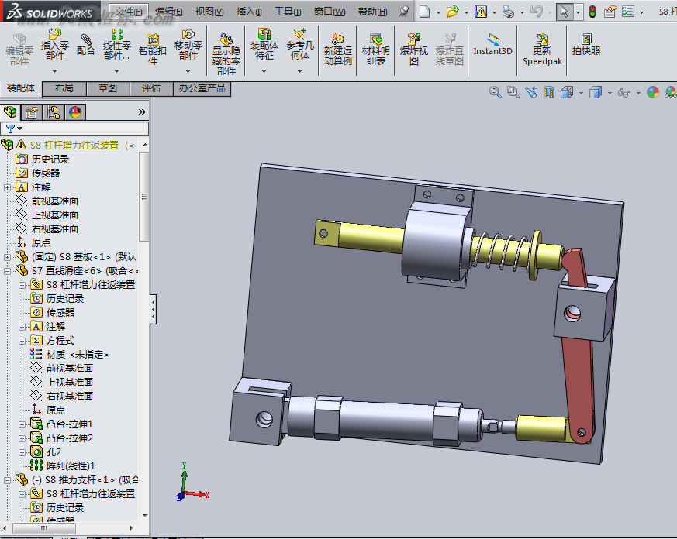The image size is (677, 539).
Task: Open the 文件(F) menu
Action: [x=129, y=12]
